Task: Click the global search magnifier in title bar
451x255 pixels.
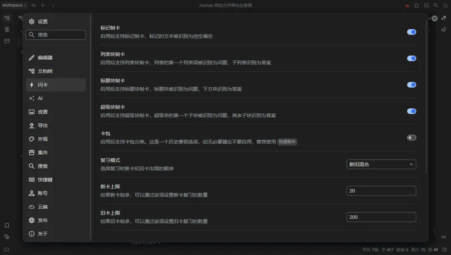Action: pos(436,5)
